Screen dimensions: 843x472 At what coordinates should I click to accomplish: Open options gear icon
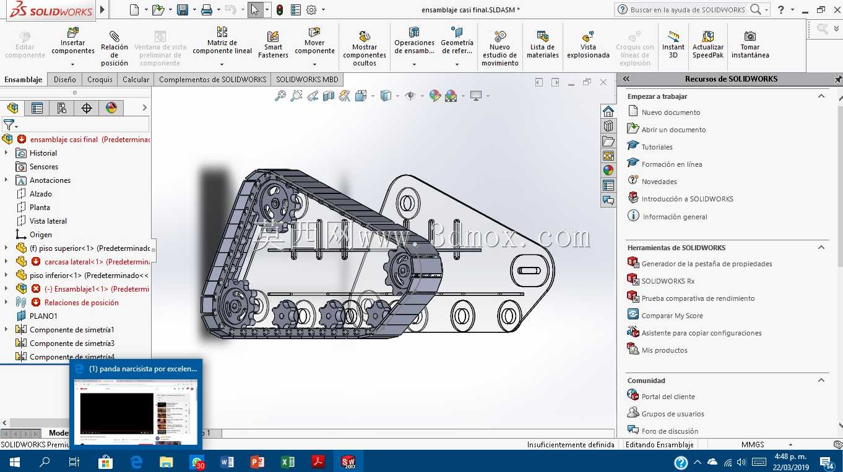coord(311,10)
